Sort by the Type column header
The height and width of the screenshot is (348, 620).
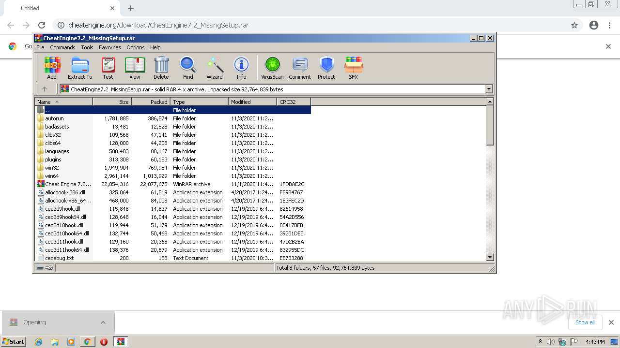click(199, 102)
